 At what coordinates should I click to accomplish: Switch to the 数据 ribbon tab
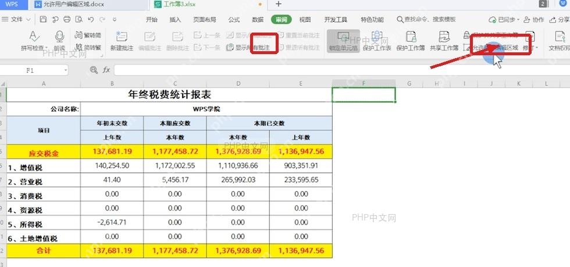coord(257,20)
